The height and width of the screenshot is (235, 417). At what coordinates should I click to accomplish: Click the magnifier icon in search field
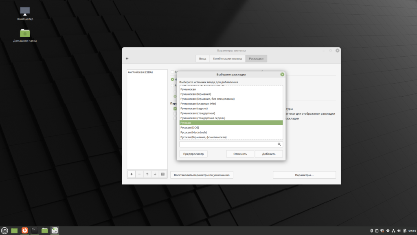(x=279, y=144)
